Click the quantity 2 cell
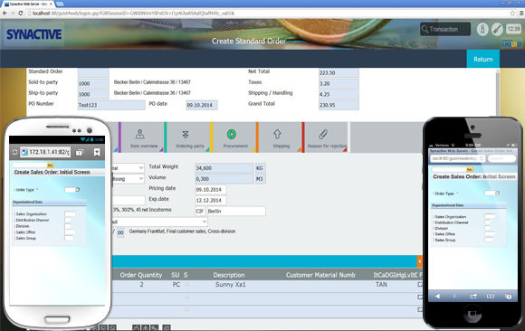 tap(141, 285)
